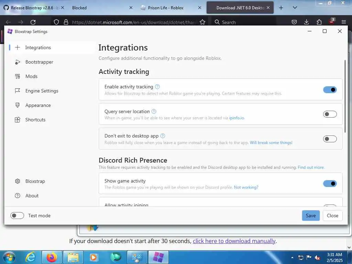Turn on the Query server location toggle
The image size is (352, 264).
330,114
